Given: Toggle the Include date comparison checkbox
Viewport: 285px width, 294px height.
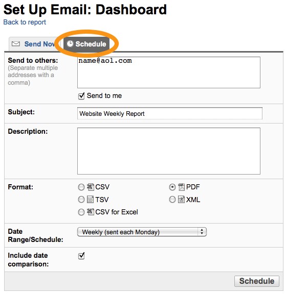Looking at the screenshot, I should 81,256.
